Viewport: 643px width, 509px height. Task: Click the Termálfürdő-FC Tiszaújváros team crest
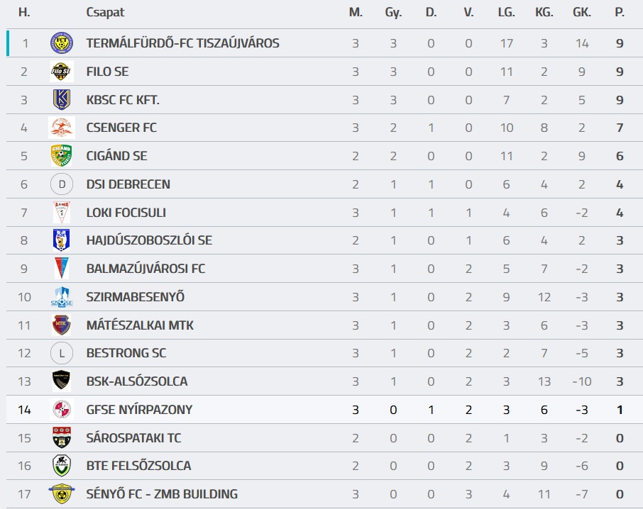(x=62, y=43)
